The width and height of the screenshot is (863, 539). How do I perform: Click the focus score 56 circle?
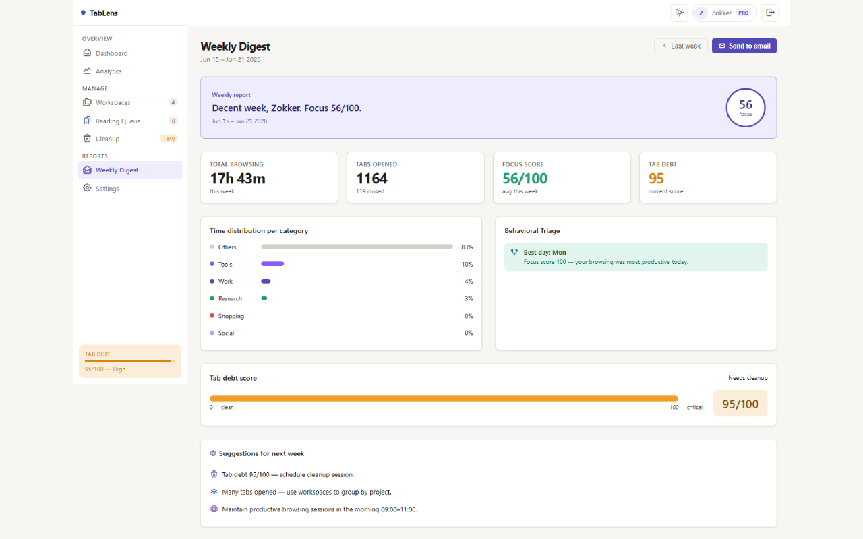pyautogui.click(x=746, y=107)
